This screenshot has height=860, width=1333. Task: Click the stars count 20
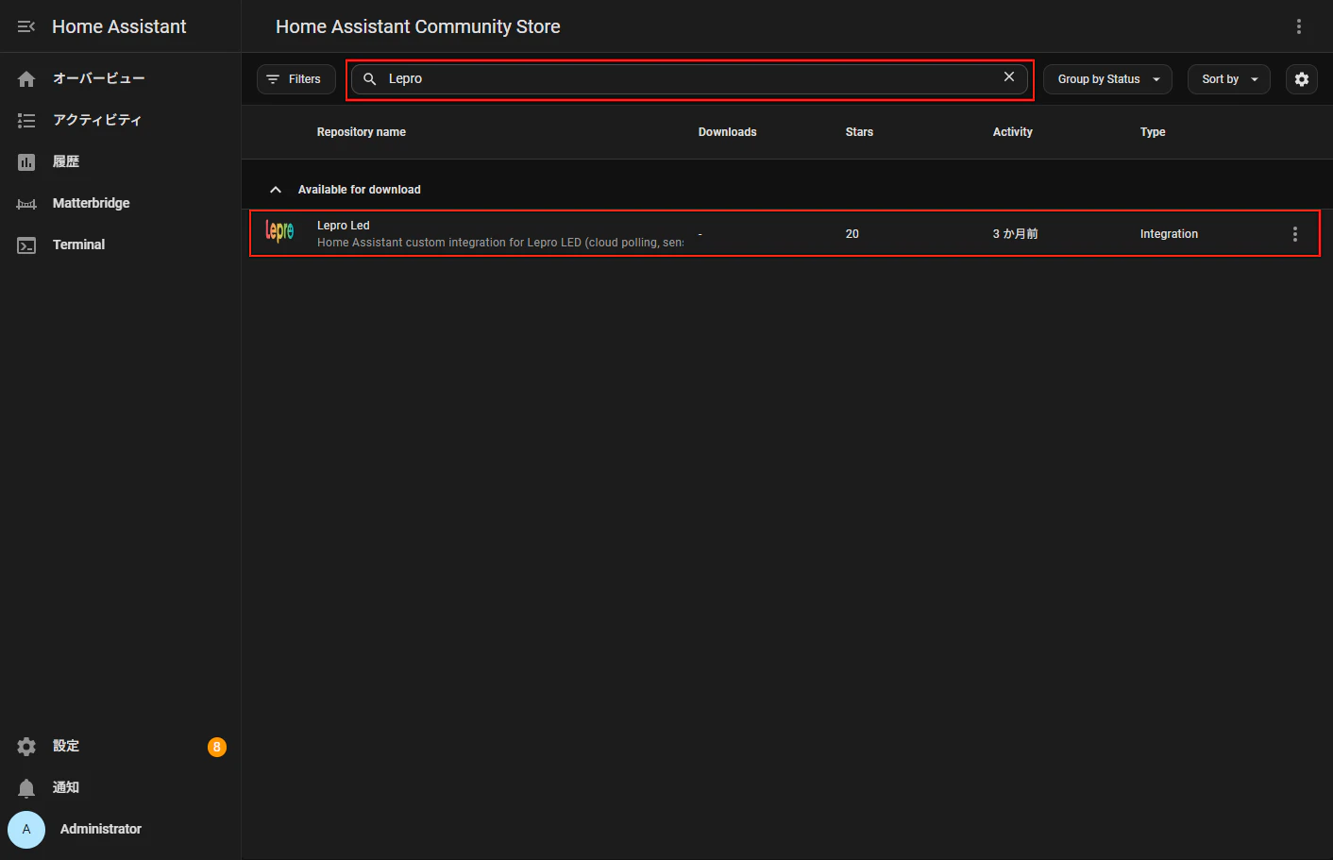pos(852,234)
